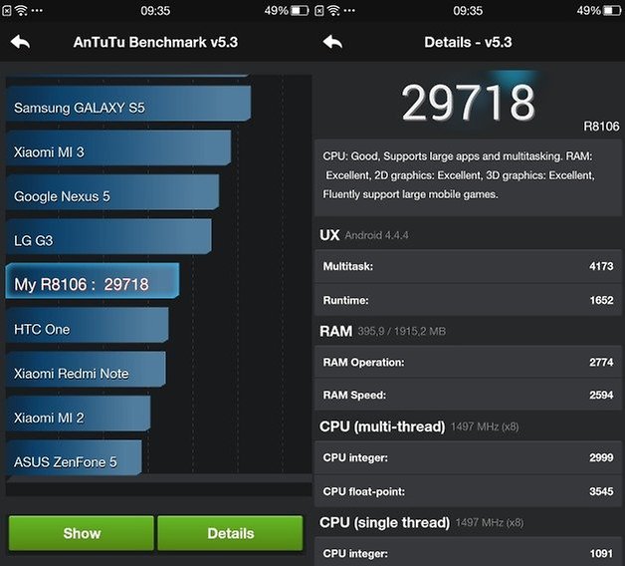This screenshot has height=566, width=625.
Task: Tap back arrow on AnTuTu Benchmark screen
Action: pos(20,42)
